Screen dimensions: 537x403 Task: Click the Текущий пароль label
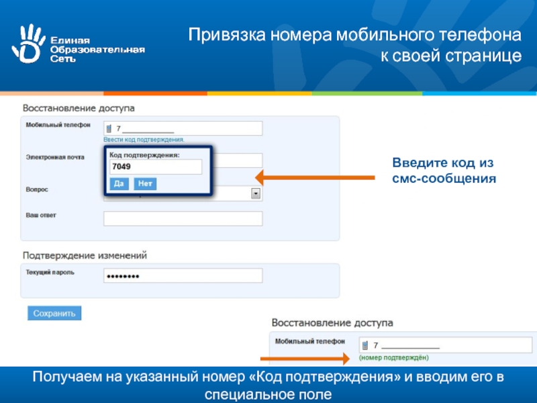coord(50,273)
